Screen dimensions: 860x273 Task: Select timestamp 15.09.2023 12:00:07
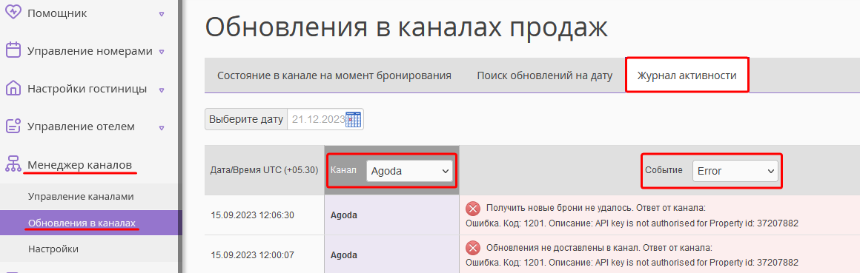(x=252, y=255)
